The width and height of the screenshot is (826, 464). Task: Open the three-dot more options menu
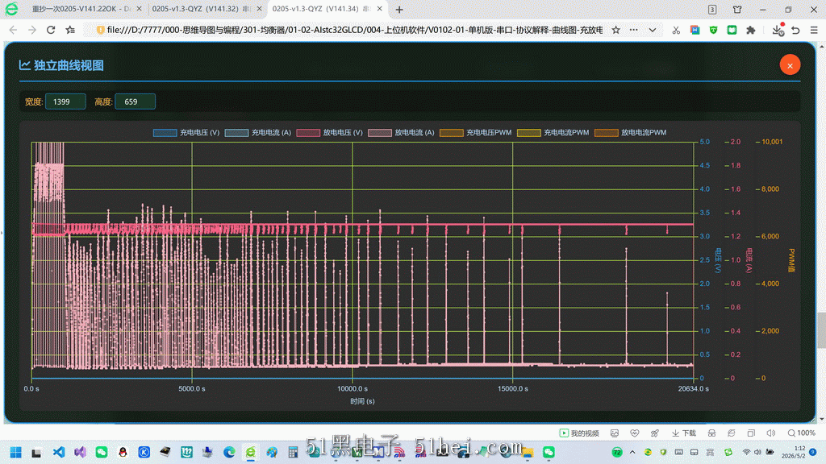[x=634, y=30]
